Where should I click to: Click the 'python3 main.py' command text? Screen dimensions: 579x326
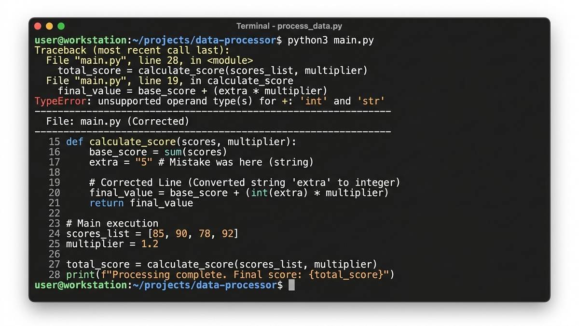[331, 40]
